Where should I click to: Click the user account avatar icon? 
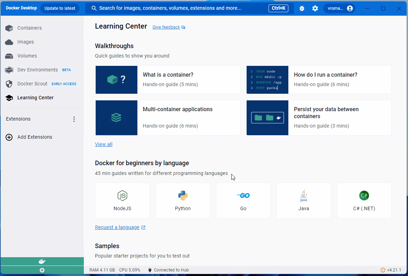click(x=350, y=8)
